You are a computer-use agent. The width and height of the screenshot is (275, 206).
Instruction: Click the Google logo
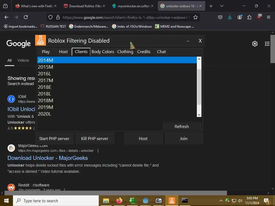pos(19,44)
